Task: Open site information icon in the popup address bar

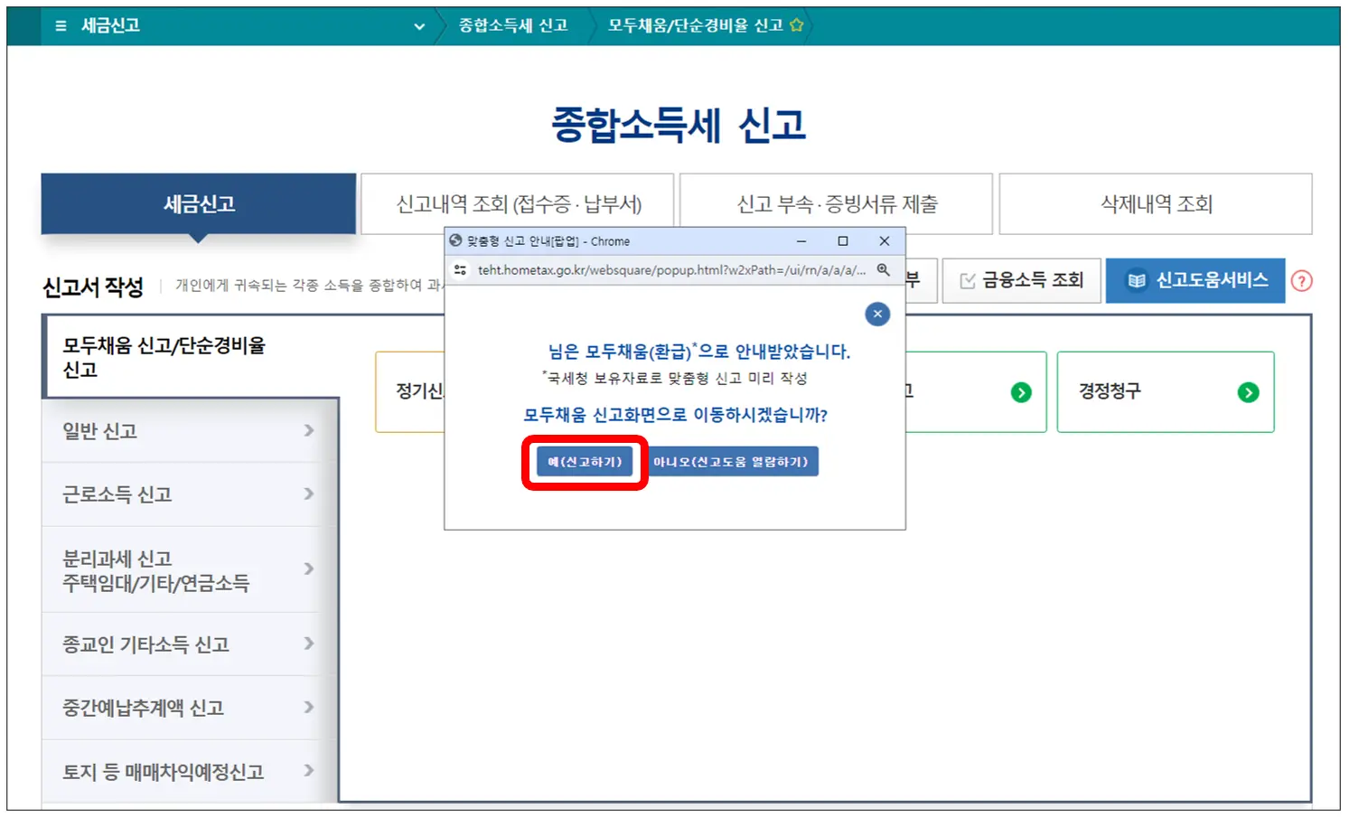Action: pyautogui.click(x=461, y=270)
